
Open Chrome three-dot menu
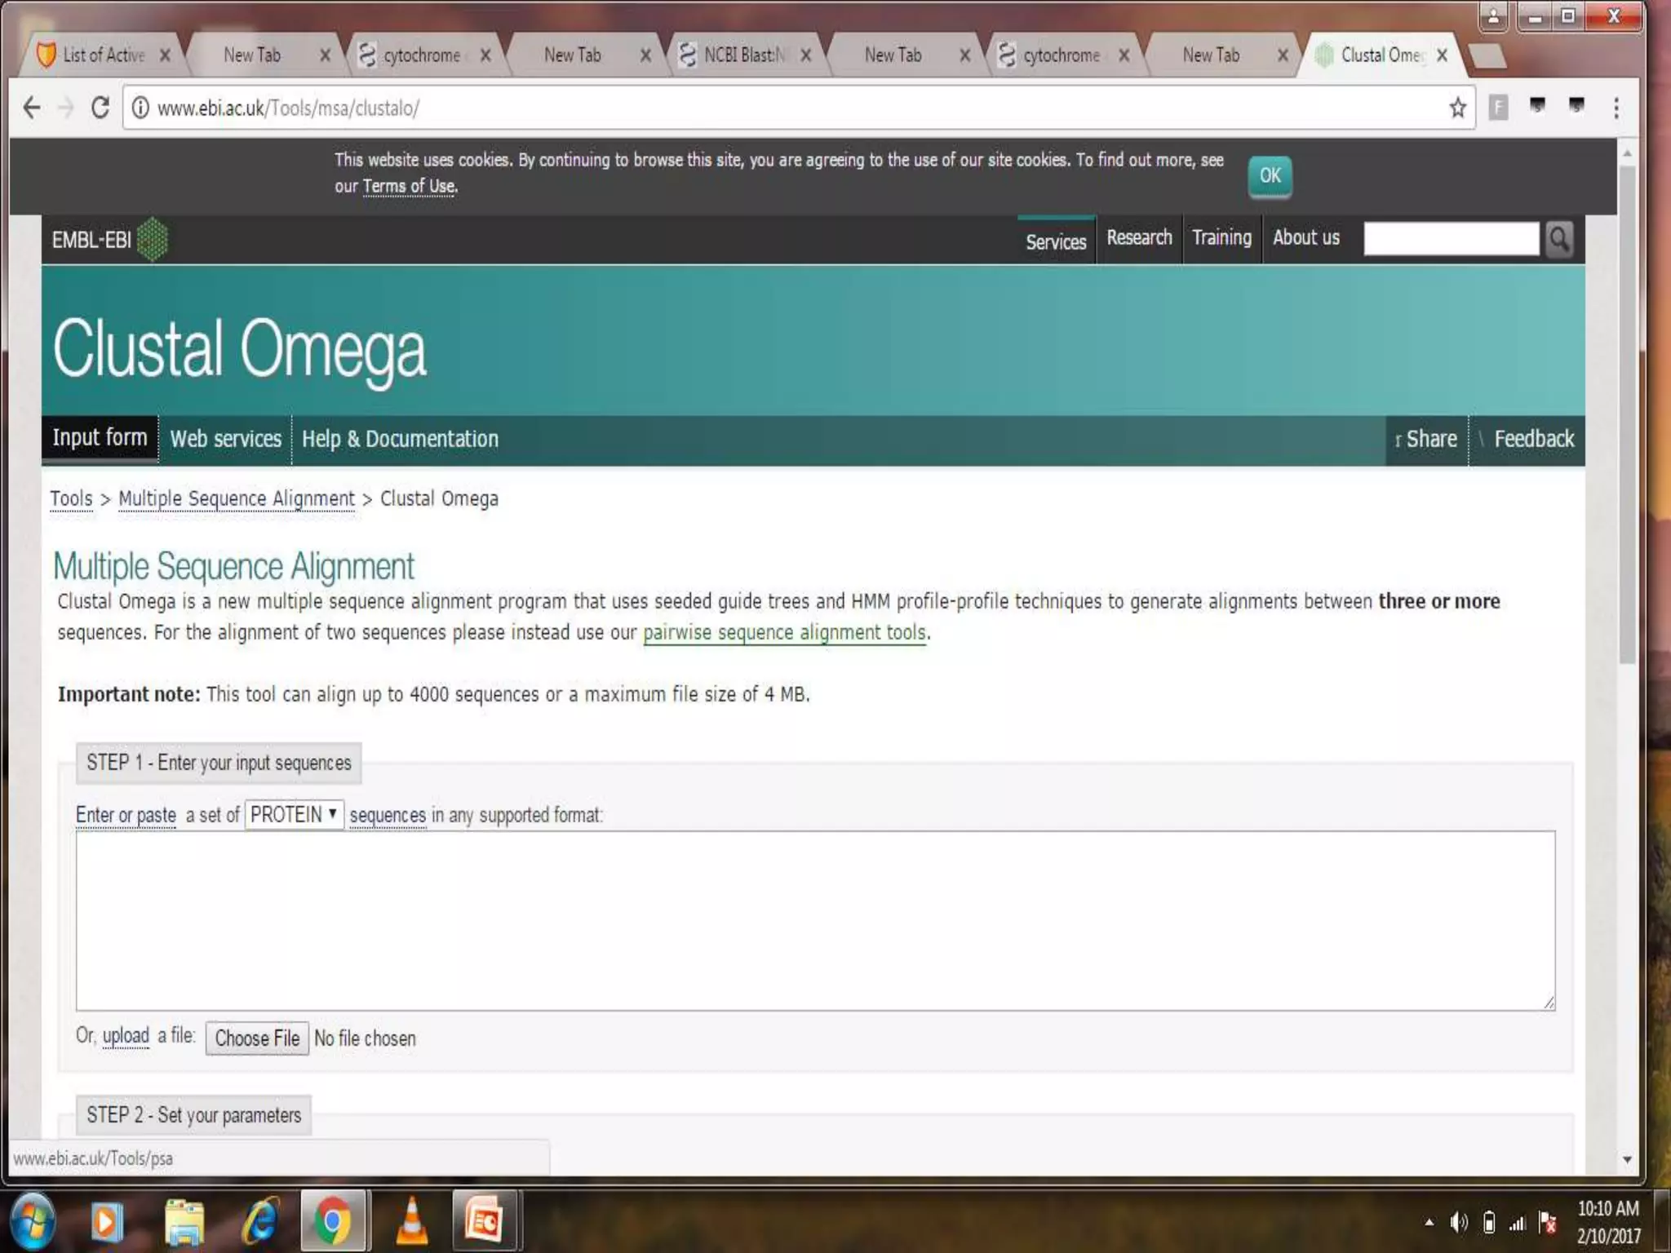point(1616,108)
